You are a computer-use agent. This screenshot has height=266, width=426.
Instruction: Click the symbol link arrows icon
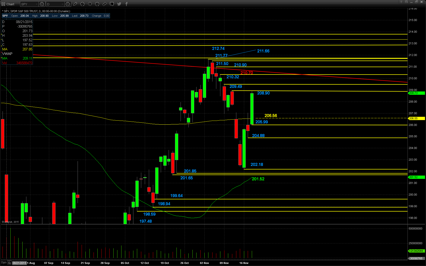[104, 4]
